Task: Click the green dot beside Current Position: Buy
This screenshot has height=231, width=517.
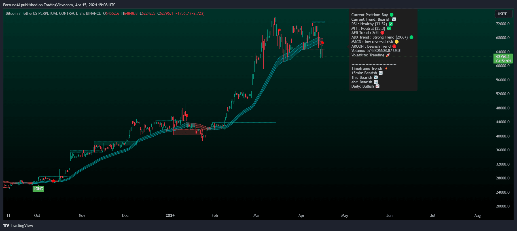Action: point(391,15)
